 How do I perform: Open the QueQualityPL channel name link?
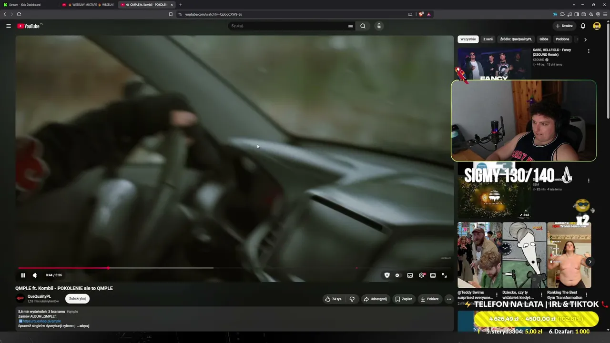(39, 296)
